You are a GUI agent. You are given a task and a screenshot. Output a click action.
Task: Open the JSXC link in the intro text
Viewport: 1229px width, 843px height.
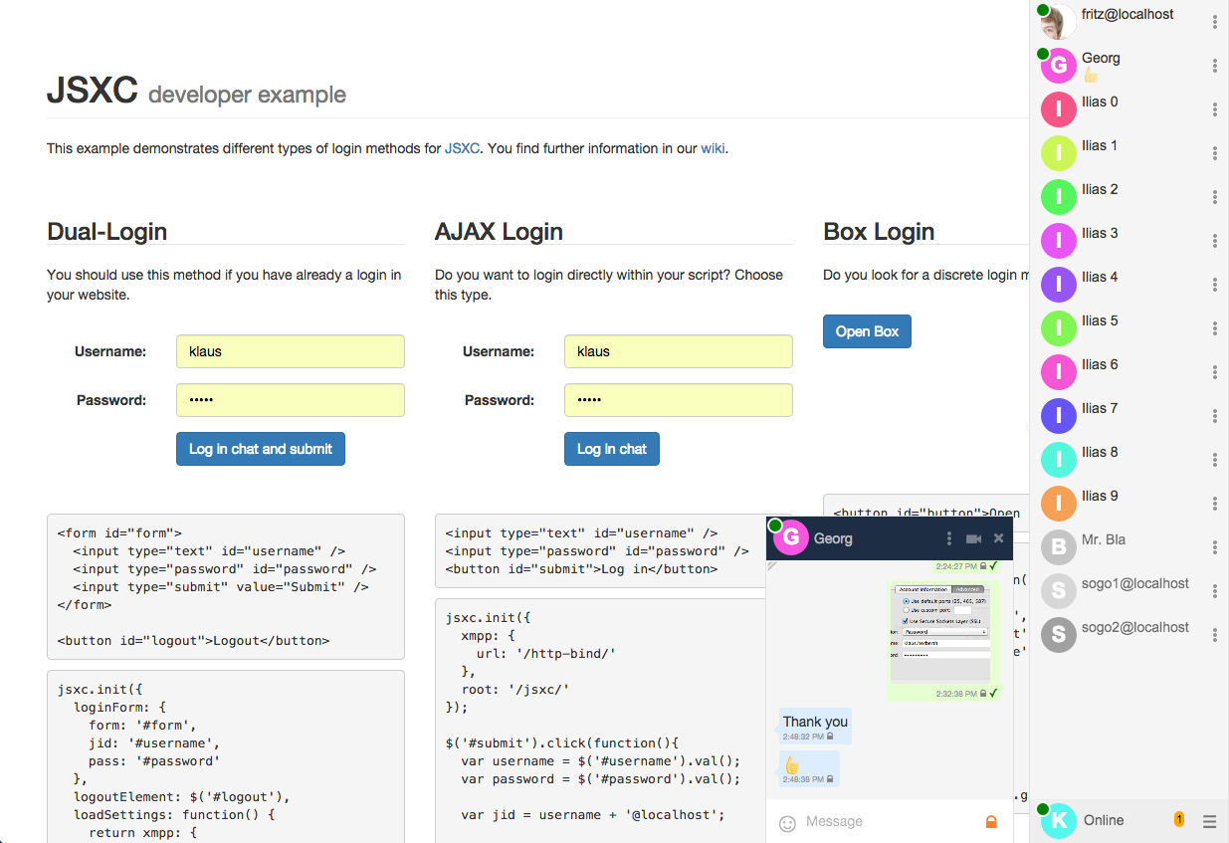point(462,148)
